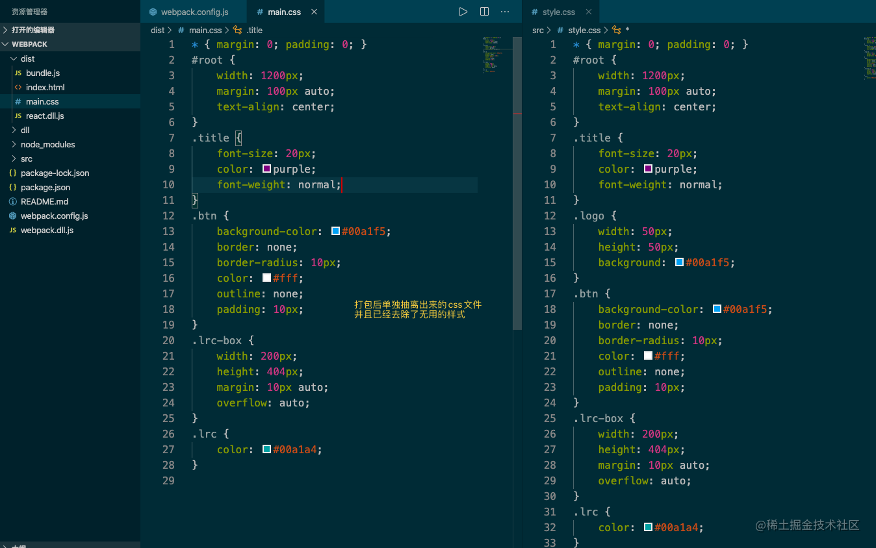This screenshot has height=548, width=876.
Task: Click the hash icon of main.css in explorer
Action: pyautogui.click(x=18, y=101)
